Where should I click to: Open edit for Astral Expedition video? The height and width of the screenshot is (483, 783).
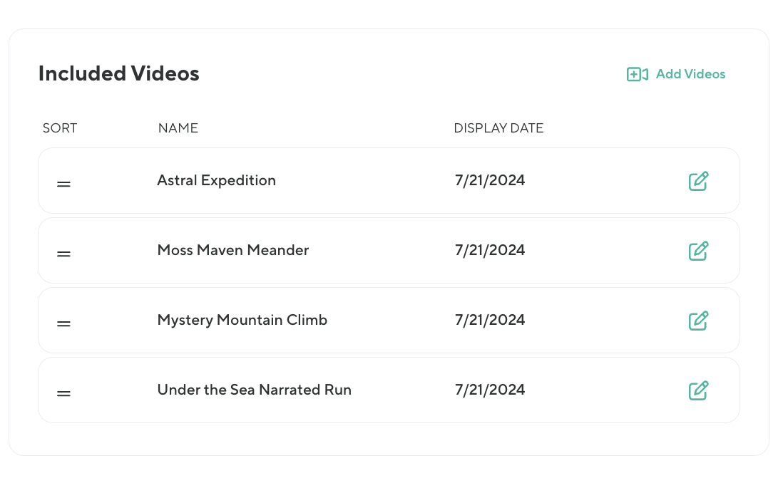pyautogui.click(x=698, y=181)
